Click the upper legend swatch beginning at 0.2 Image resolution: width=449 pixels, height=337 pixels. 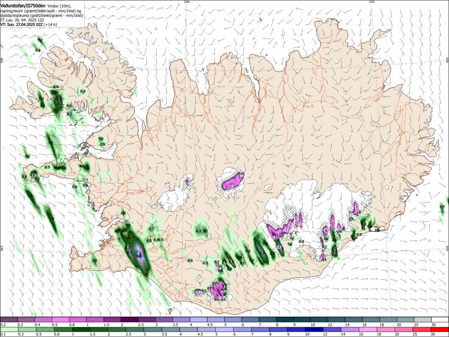click(9, 319)
